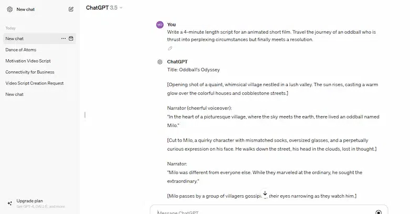The width and height of the screenshot is (420, 214).
Task: Click the Upgrade plan link
Action: coord(30,201)
